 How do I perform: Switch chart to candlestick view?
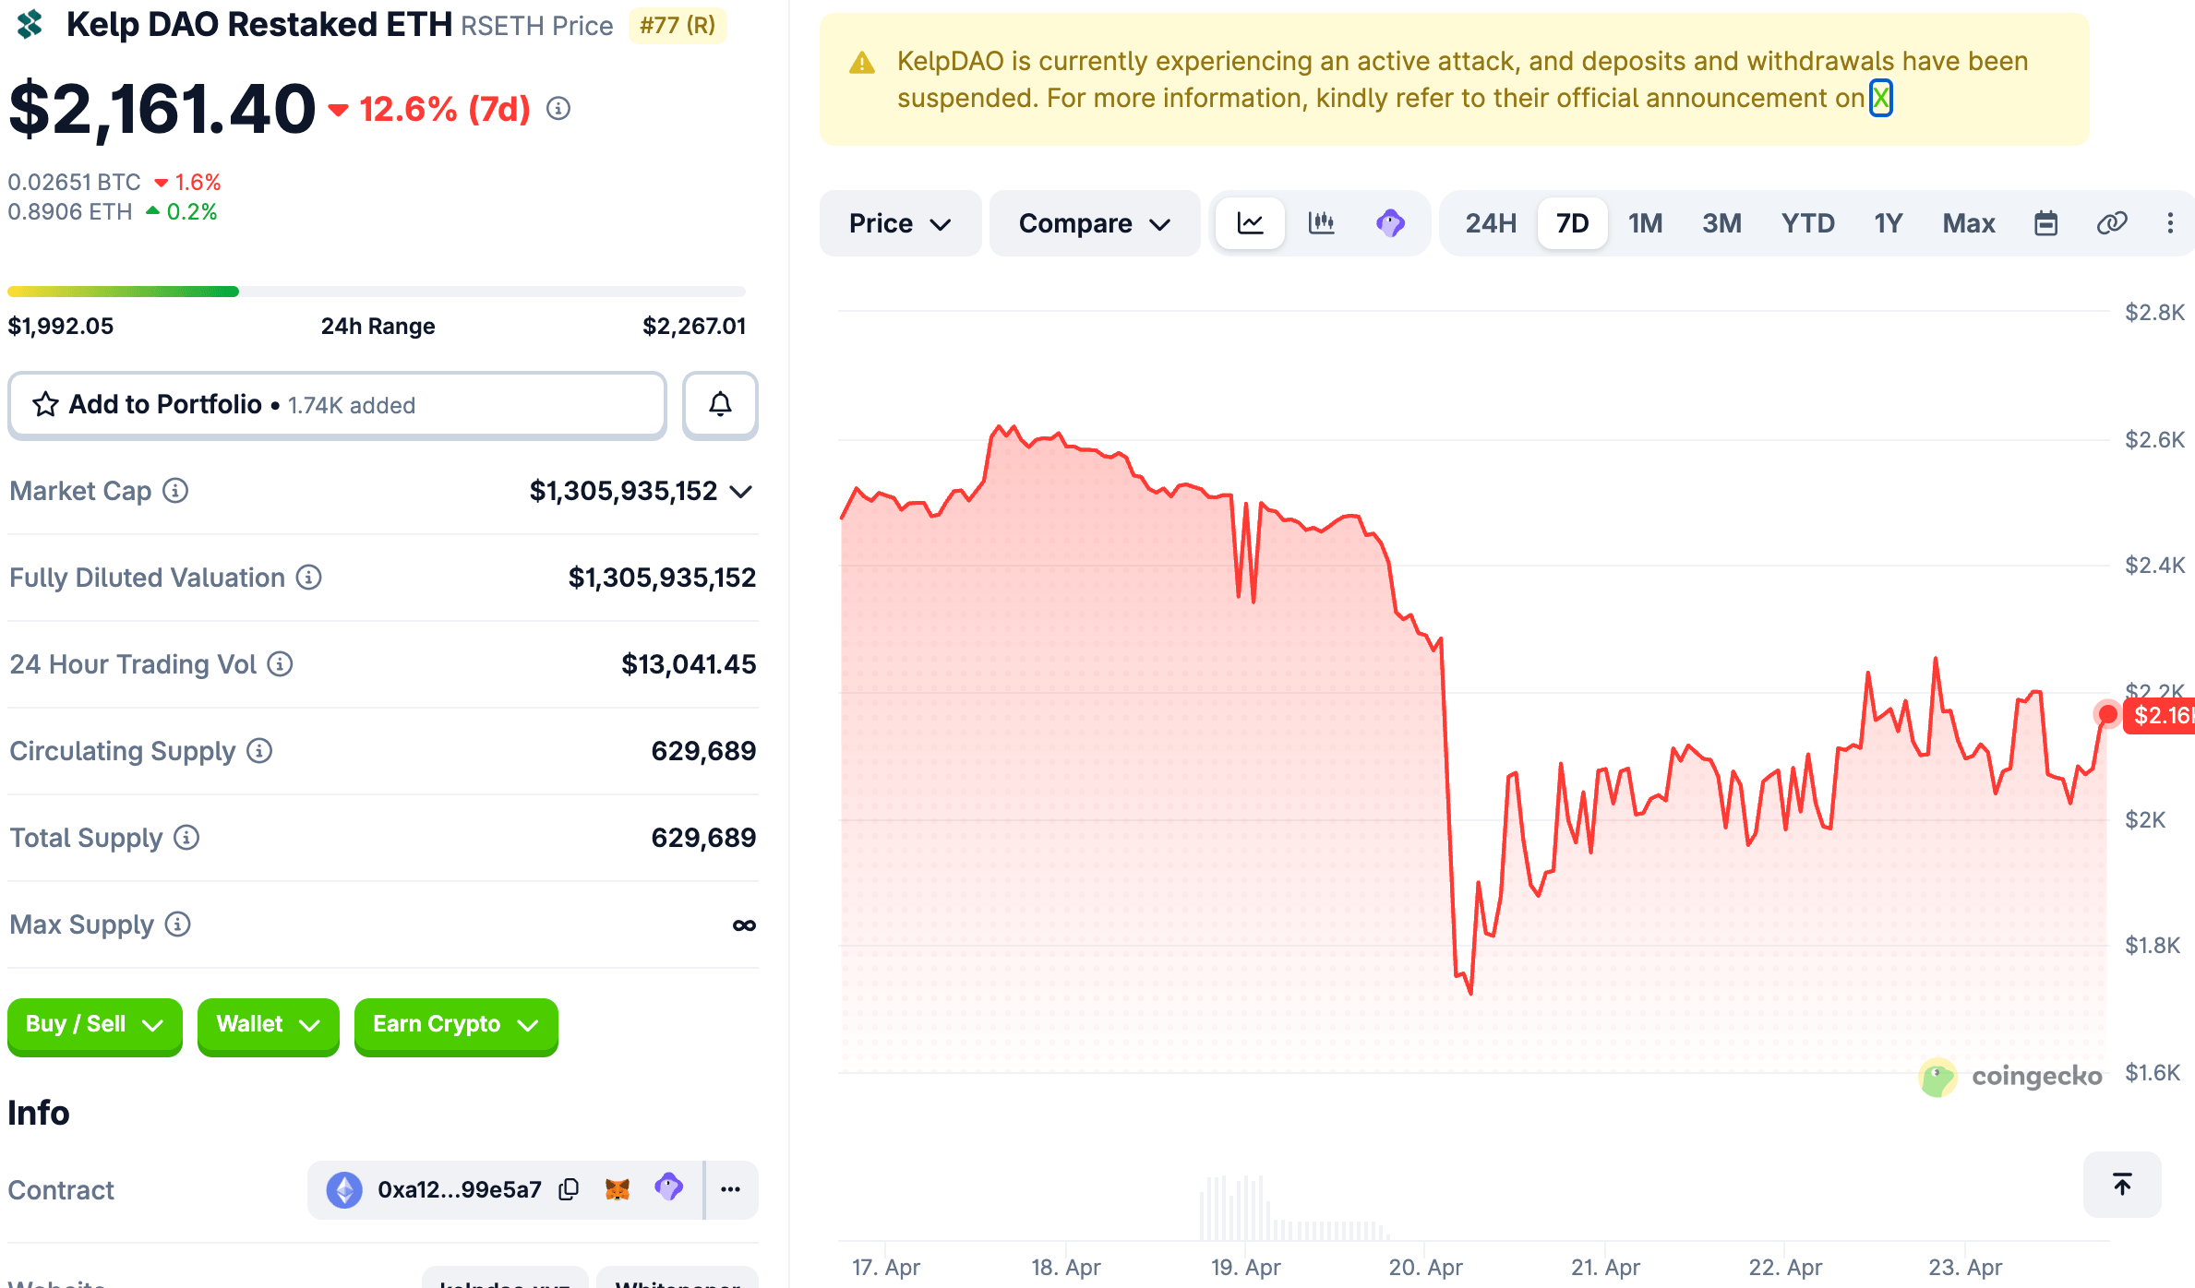(x=1322, y=222)
